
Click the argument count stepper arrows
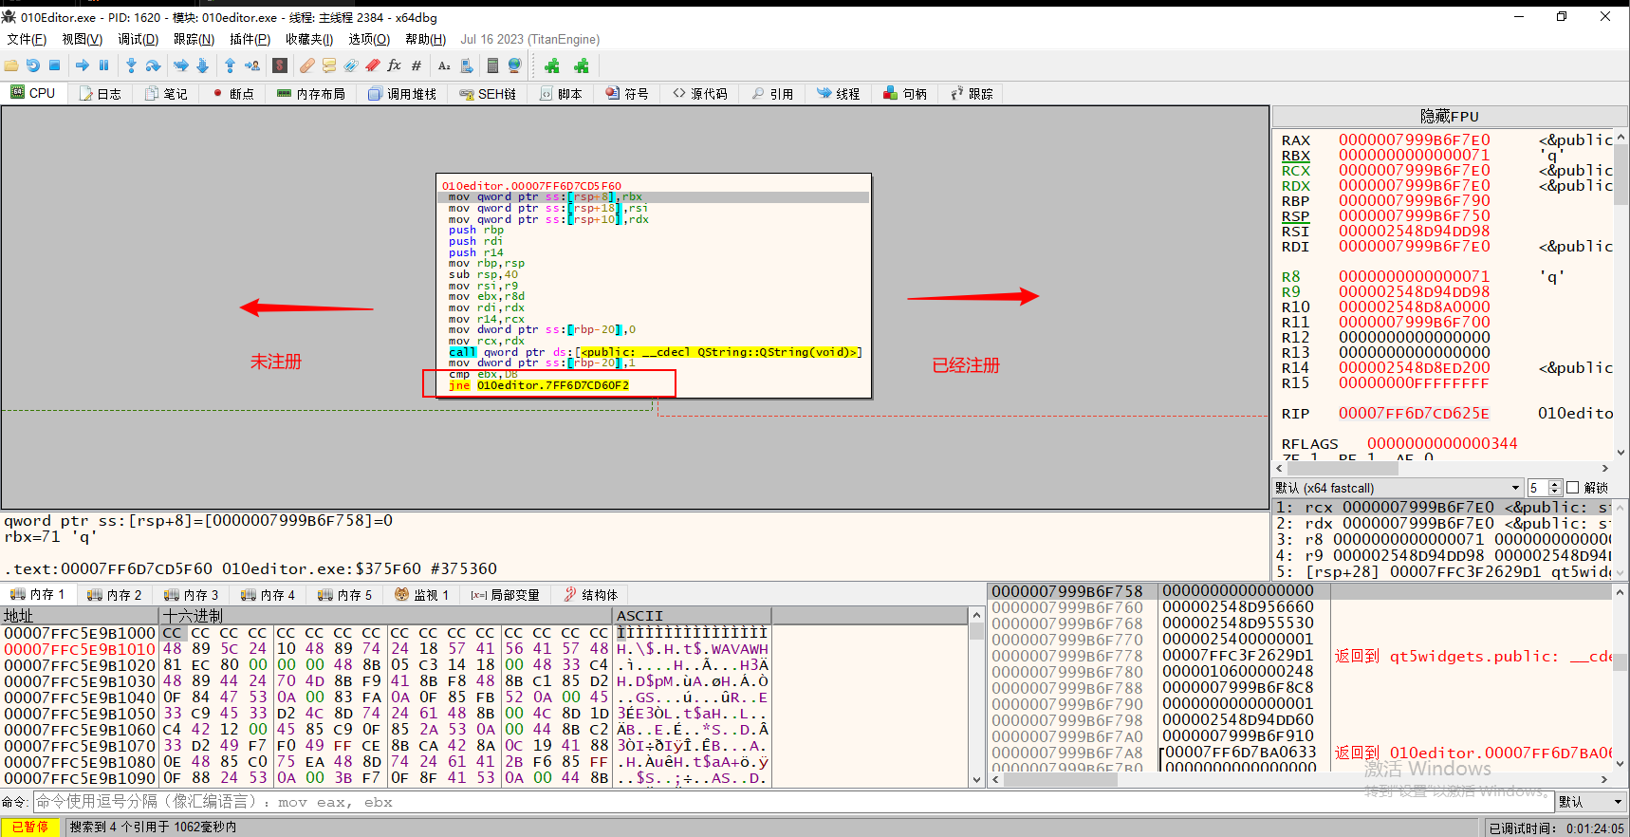(1554, 488)
